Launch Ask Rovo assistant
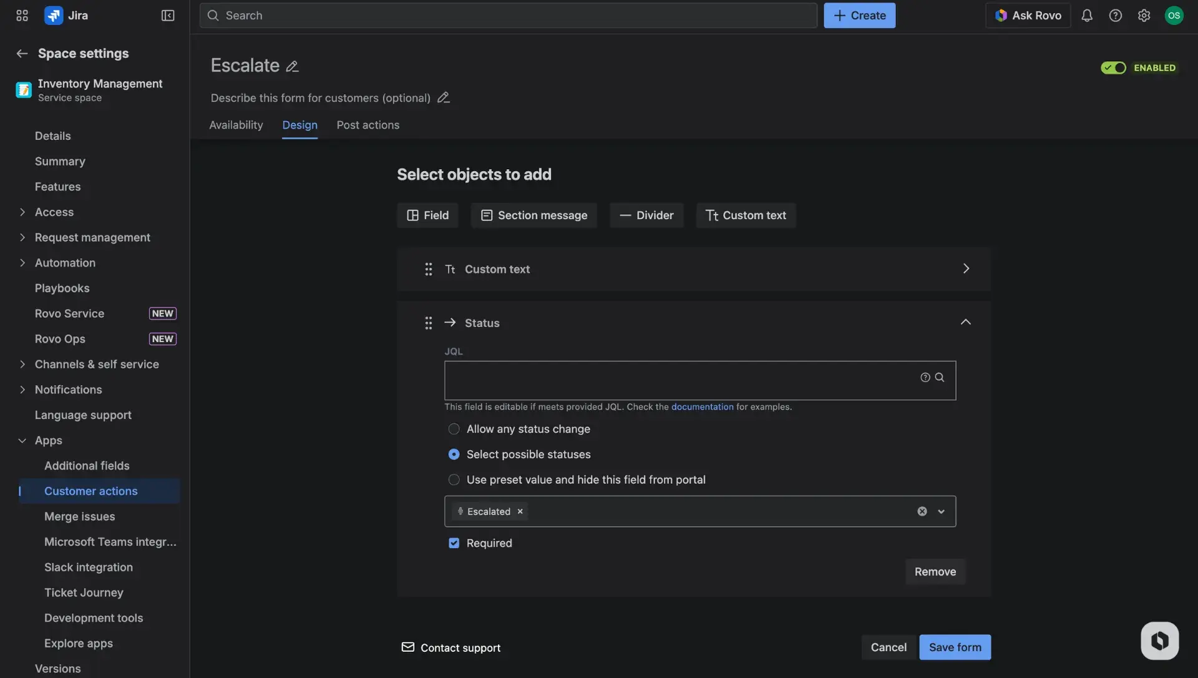The height and width of the screenshot is (678, 1198). tap(1027, 15)
